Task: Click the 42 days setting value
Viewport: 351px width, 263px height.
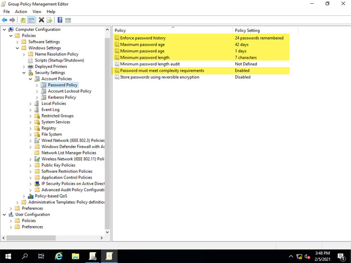Action: tap(242, 44)
